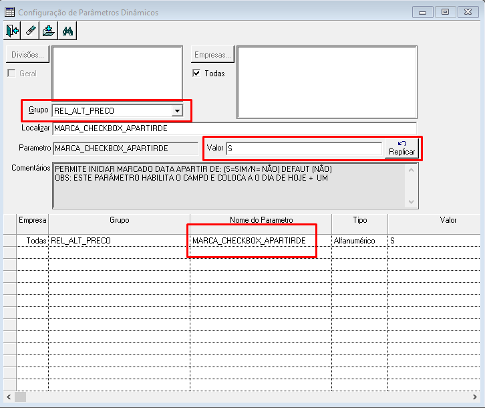Click the binoculars search toolbar icon
485x408 pixels.
point(67,31)
